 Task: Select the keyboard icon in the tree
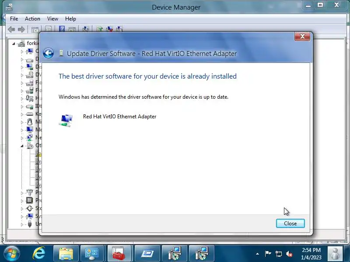click(29, 114)
